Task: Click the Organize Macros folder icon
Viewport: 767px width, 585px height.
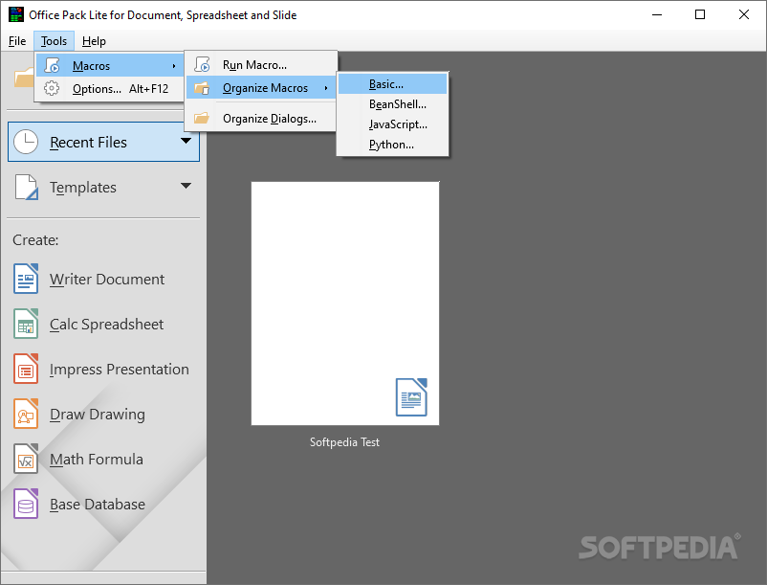Action: pyautogui.click(x=202, y=88)
